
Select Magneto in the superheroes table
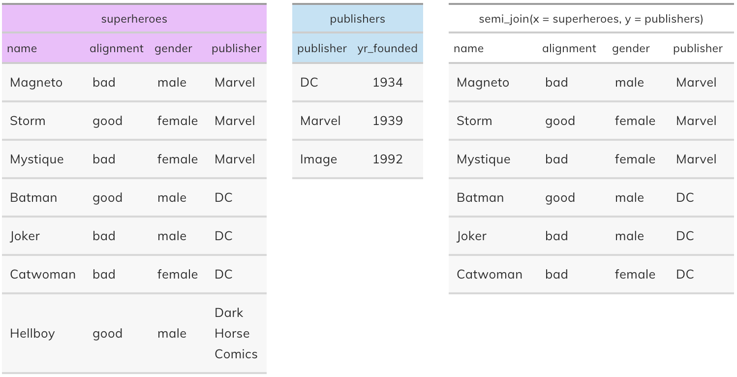coord(36,82)
